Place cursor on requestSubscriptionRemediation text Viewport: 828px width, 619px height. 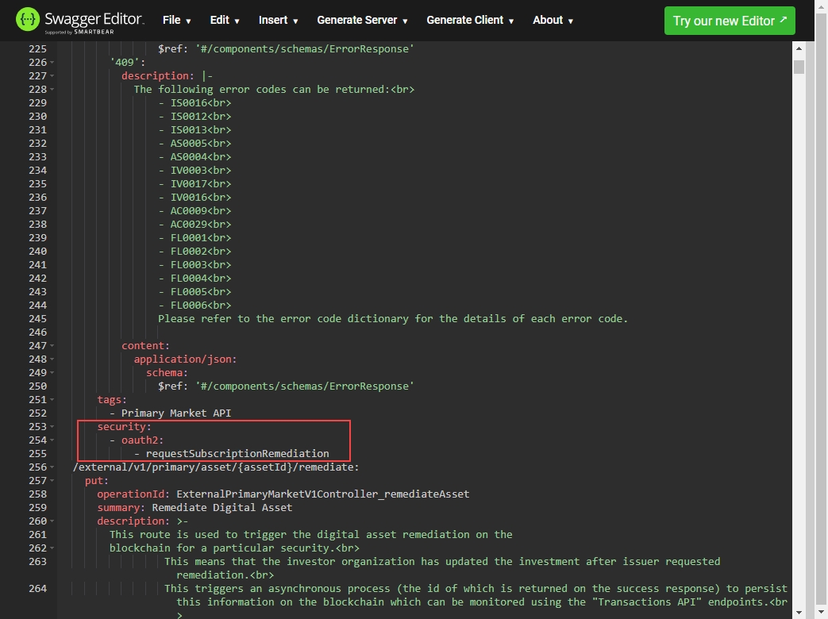237,454
